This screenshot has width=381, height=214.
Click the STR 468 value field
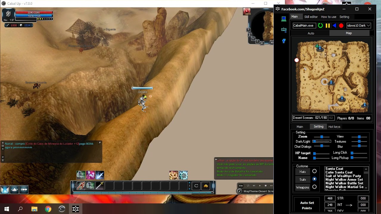click(x=330, y=198)
